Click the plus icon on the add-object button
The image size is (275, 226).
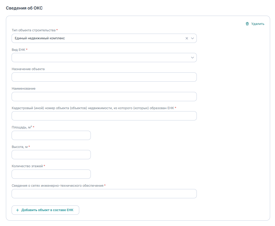point(17,210)
